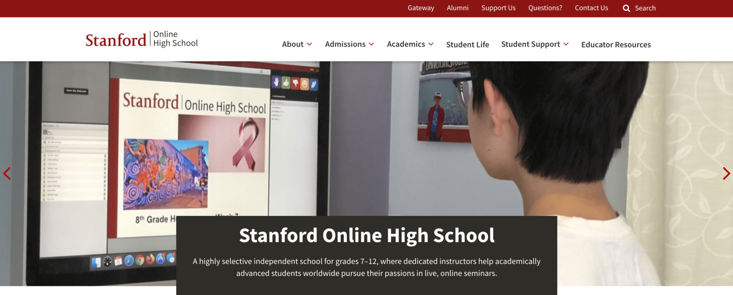Visit the Alumni page
The image size is (733, 295).
pyautogui.click(x=457, y=8)
